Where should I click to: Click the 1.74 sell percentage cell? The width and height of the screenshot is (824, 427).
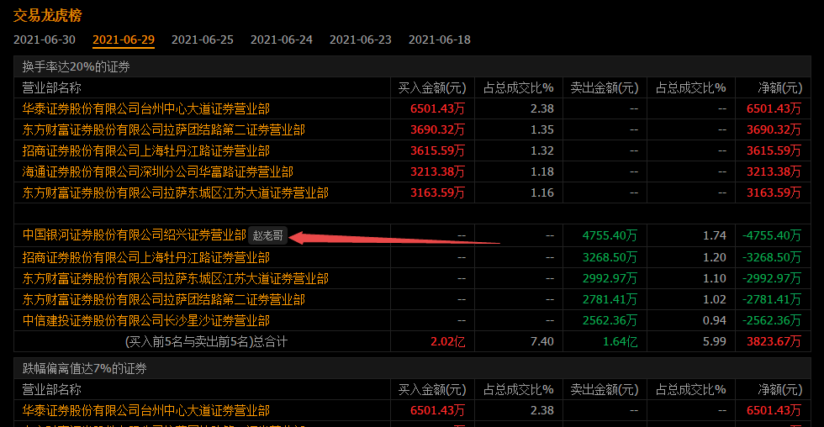(x=715, y=235)
